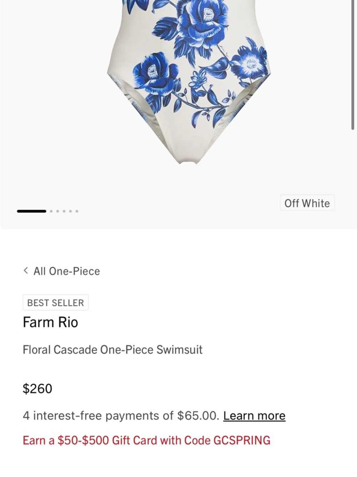The height and width of the screenshot is (477, 357).
Task: Jump to the fifth carousel image dot
Action: tap(71, 211)
